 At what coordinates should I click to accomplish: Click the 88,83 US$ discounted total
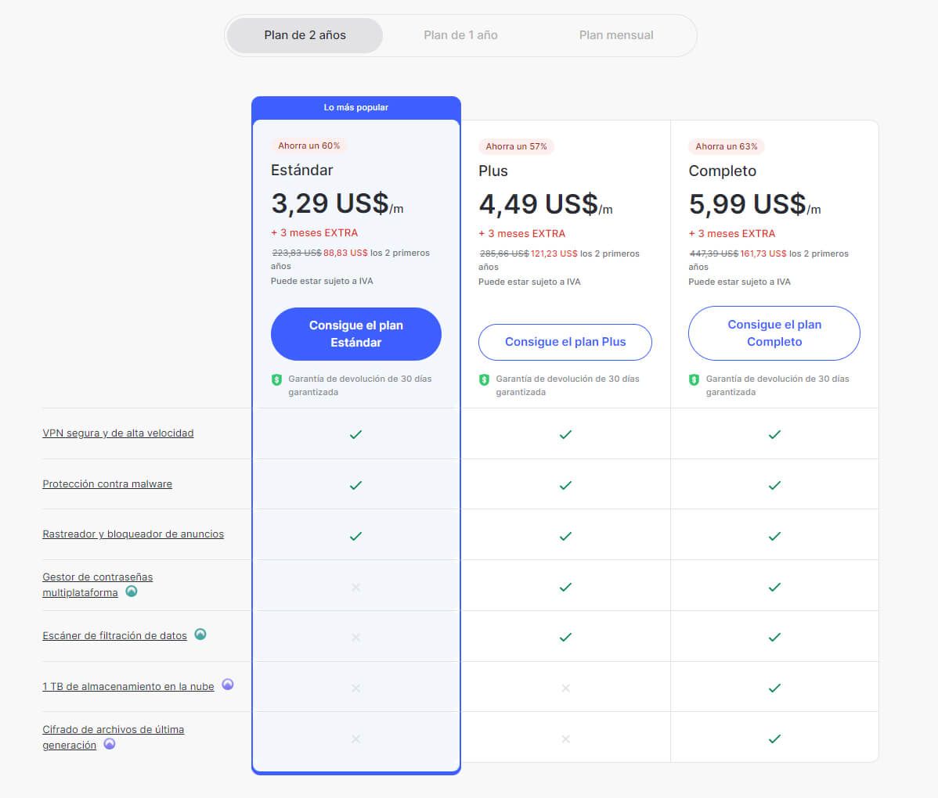345,253
